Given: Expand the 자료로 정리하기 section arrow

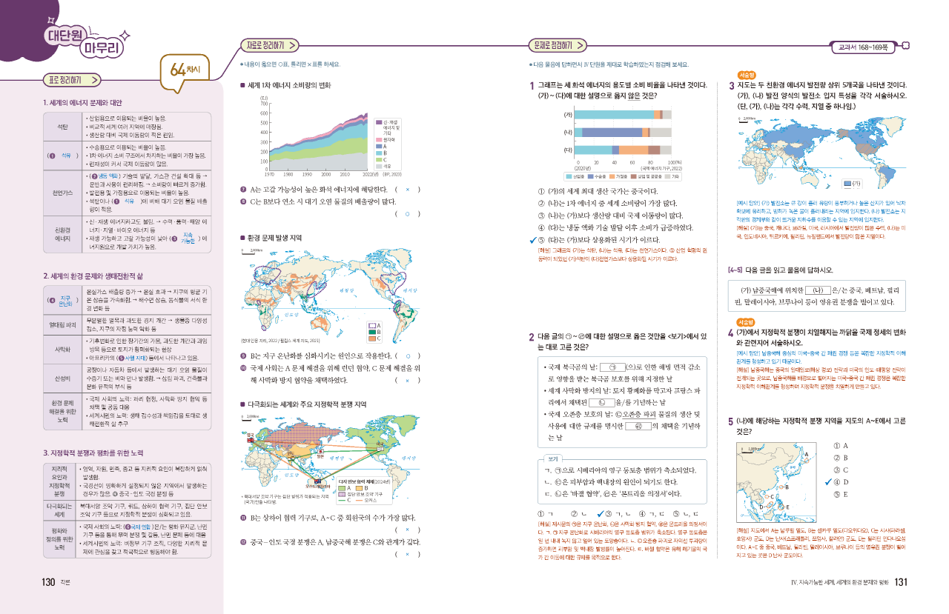Looking at the screenshot, I should click(x=293, y=45).
